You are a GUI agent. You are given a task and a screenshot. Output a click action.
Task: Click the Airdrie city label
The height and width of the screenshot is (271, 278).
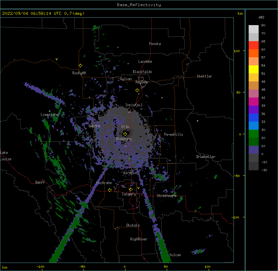point(130,173)
